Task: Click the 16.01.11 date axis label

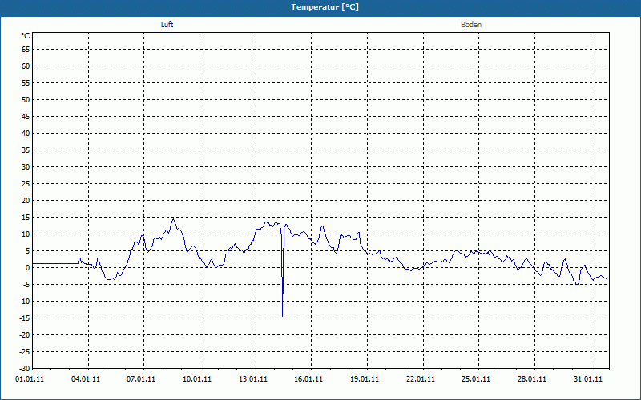Action: tap(308, 378)
